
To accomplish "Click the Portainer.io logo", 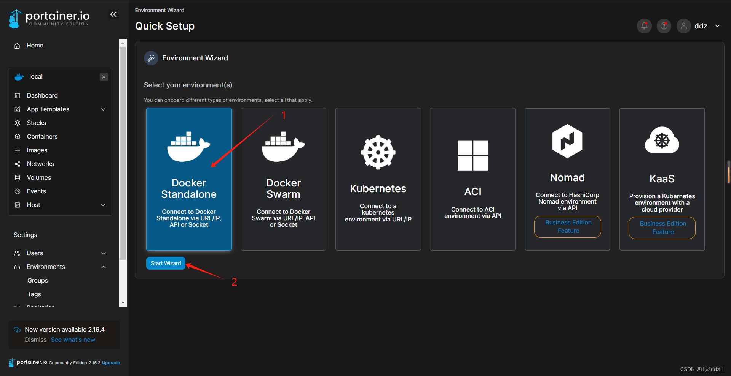I will tap(49, 19).
